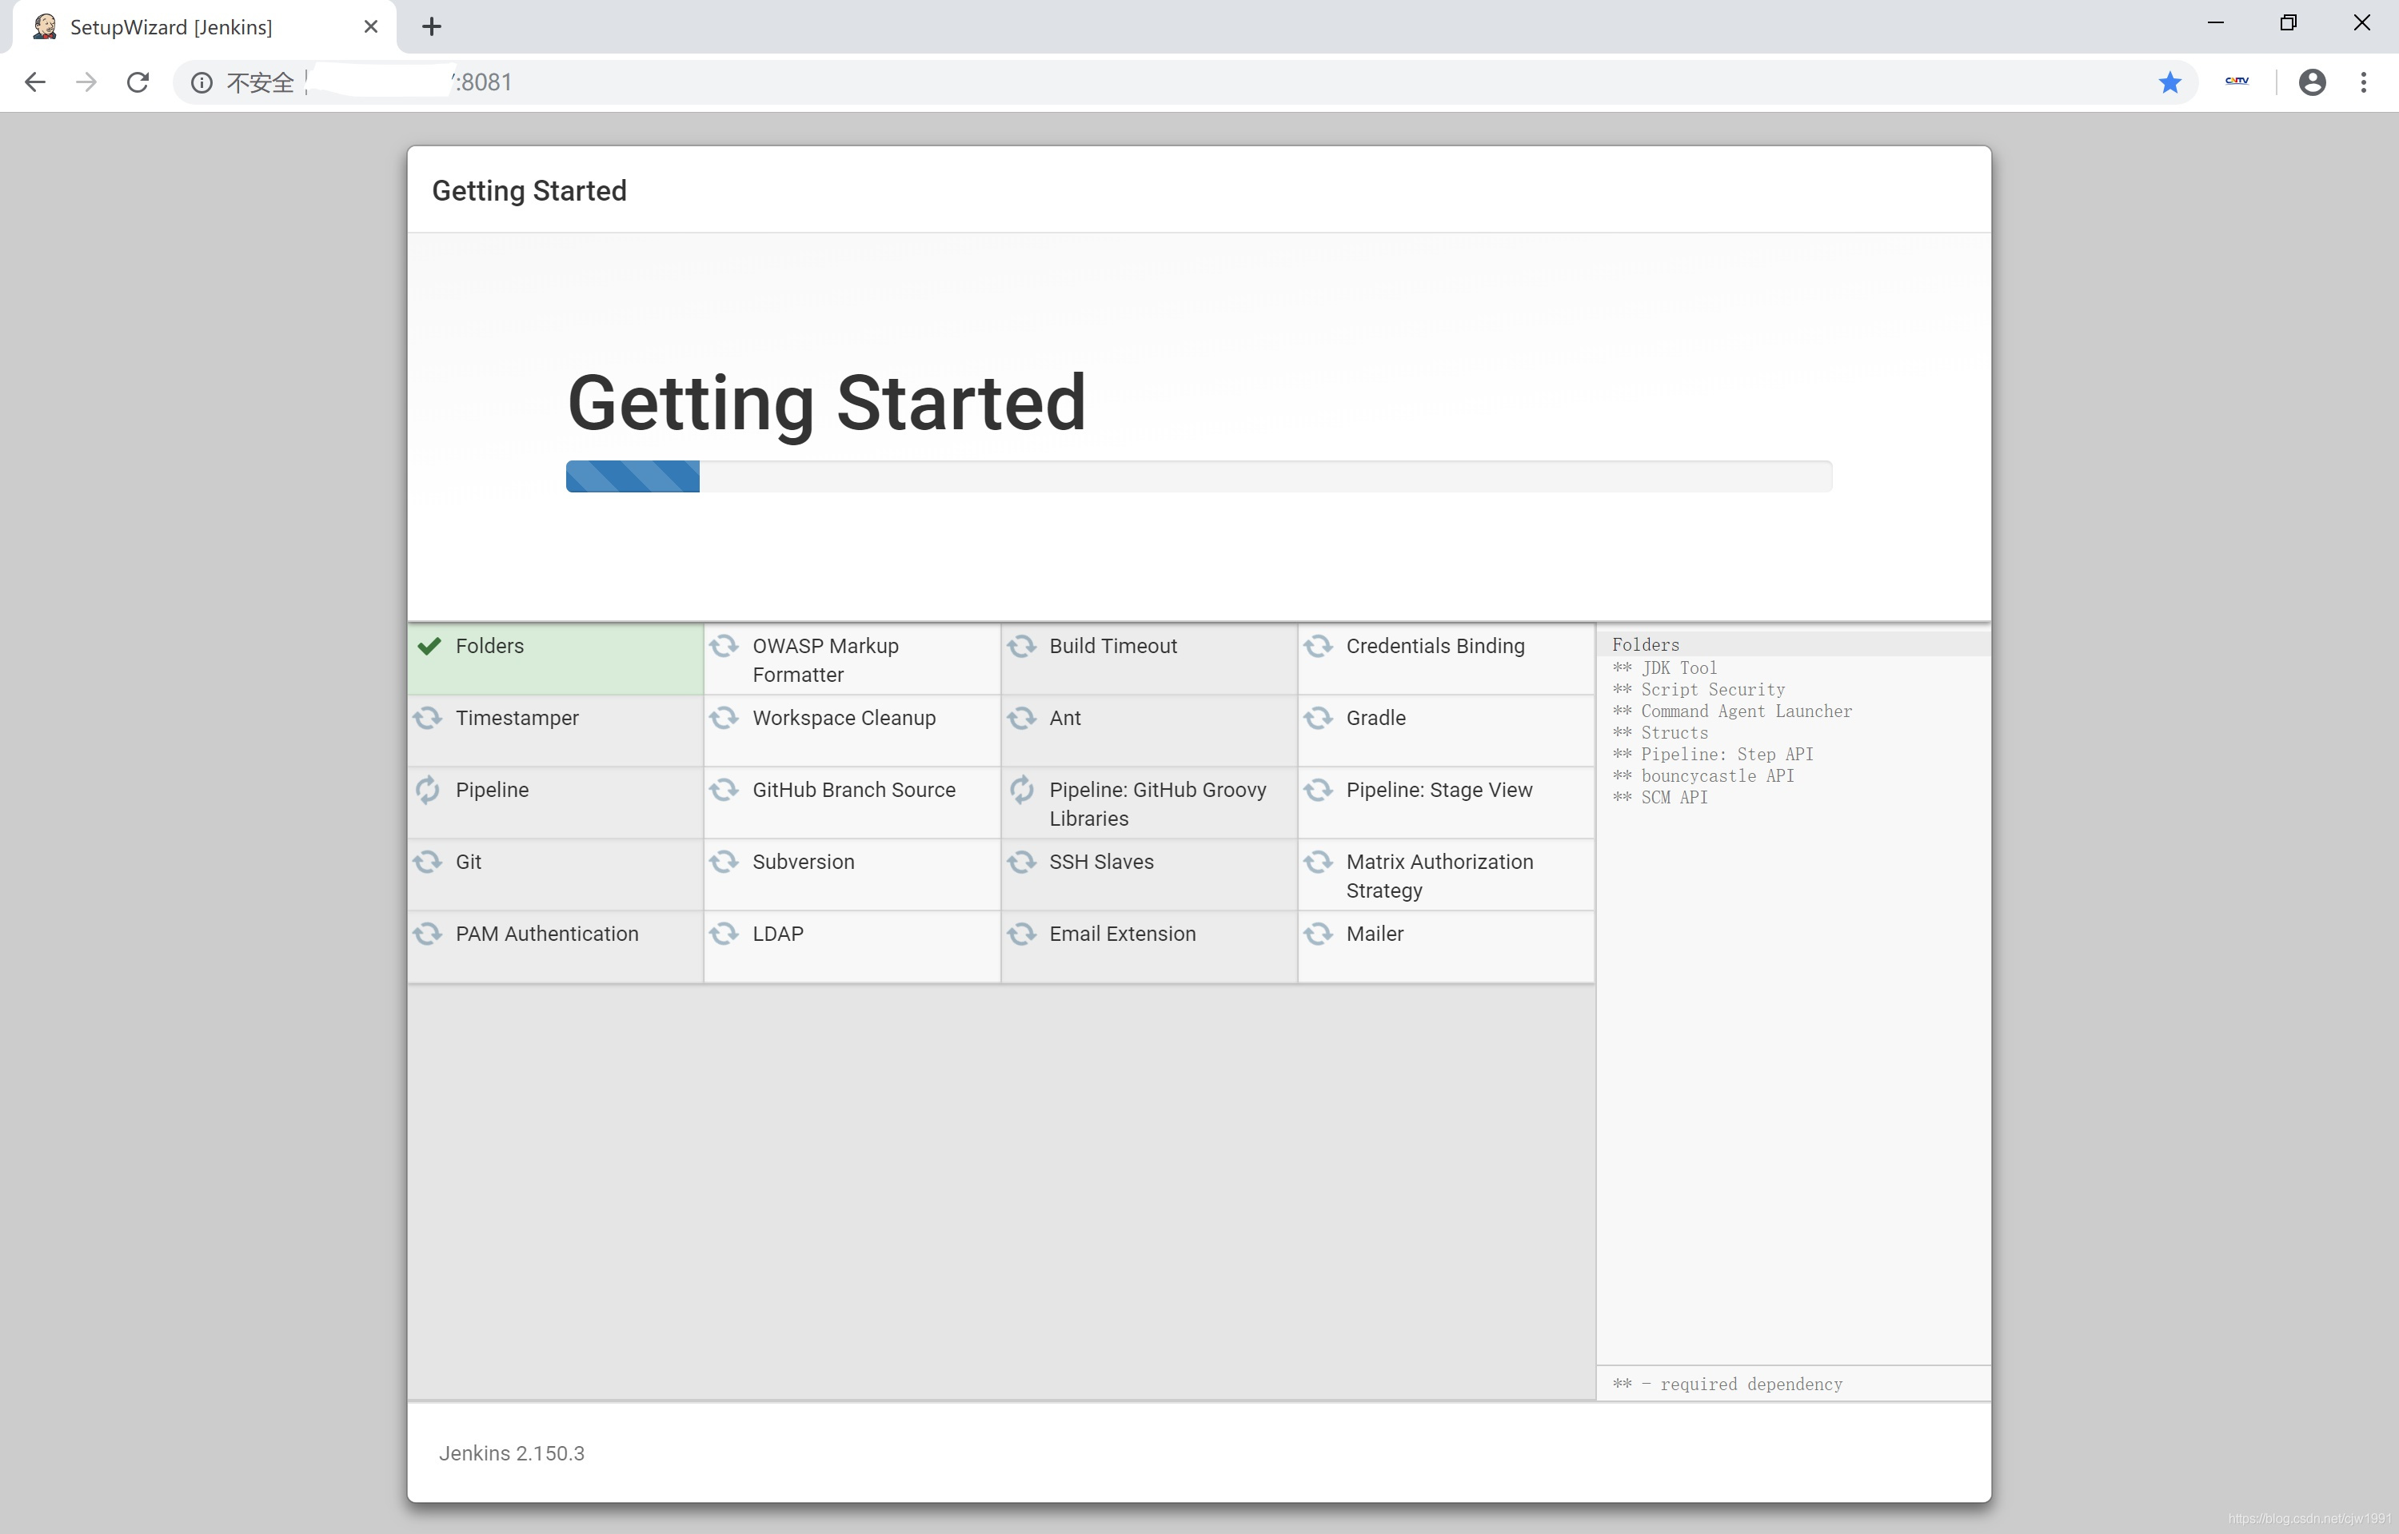Viewport: 2399px width, 1534px height.
Task: Open the Chrome profile avatar
Action: [x=2313, y=82]
